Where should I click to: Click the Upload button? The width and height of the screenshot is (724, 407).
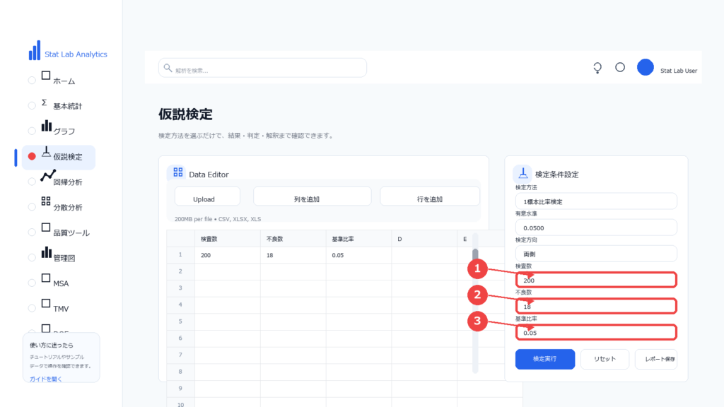point(207,196)
